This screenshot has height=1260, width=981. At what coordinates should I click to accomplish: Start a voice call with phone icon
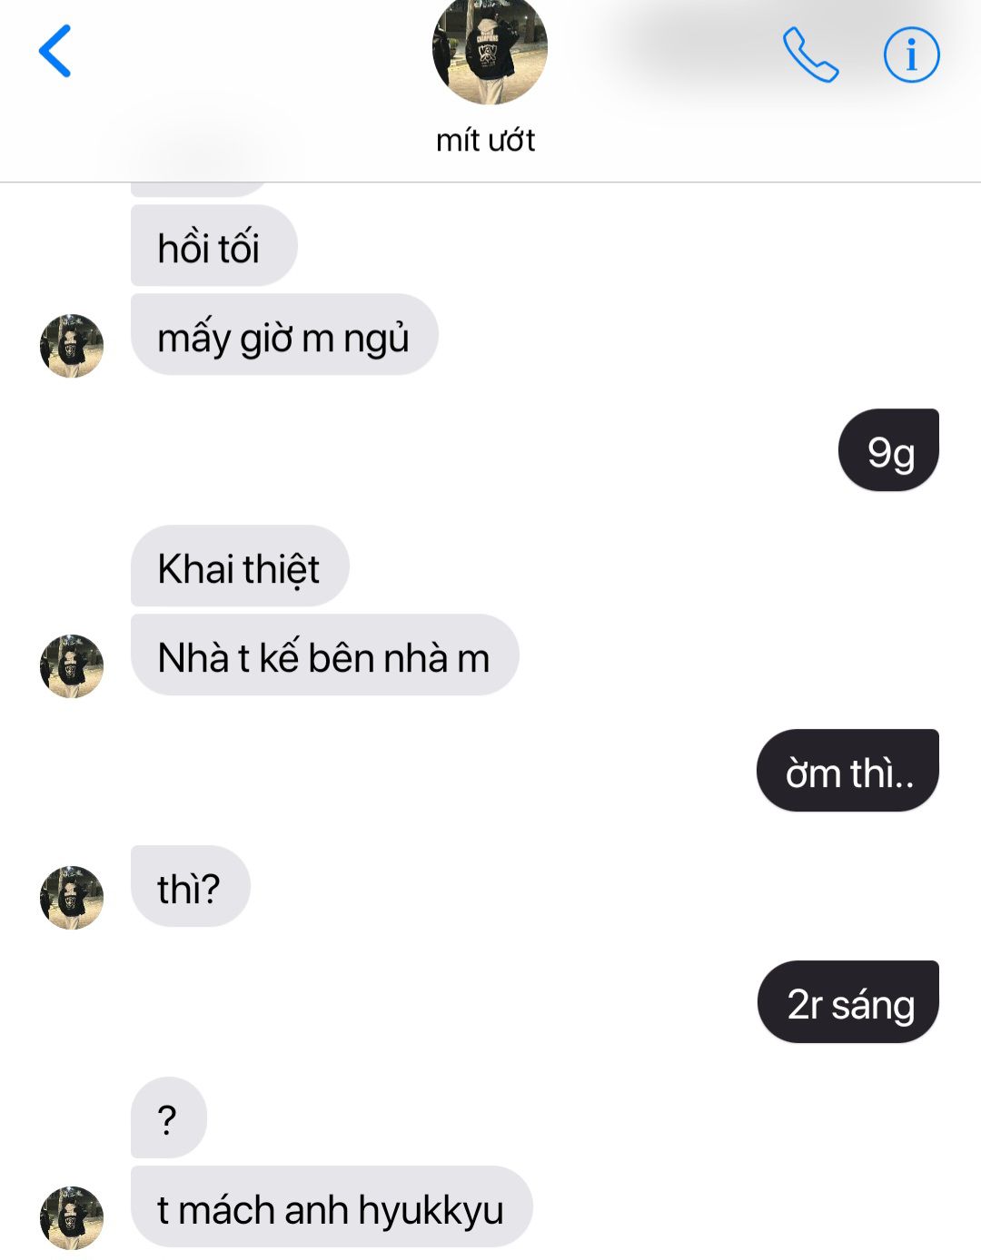pyautogui.click(x=810, y=54)
